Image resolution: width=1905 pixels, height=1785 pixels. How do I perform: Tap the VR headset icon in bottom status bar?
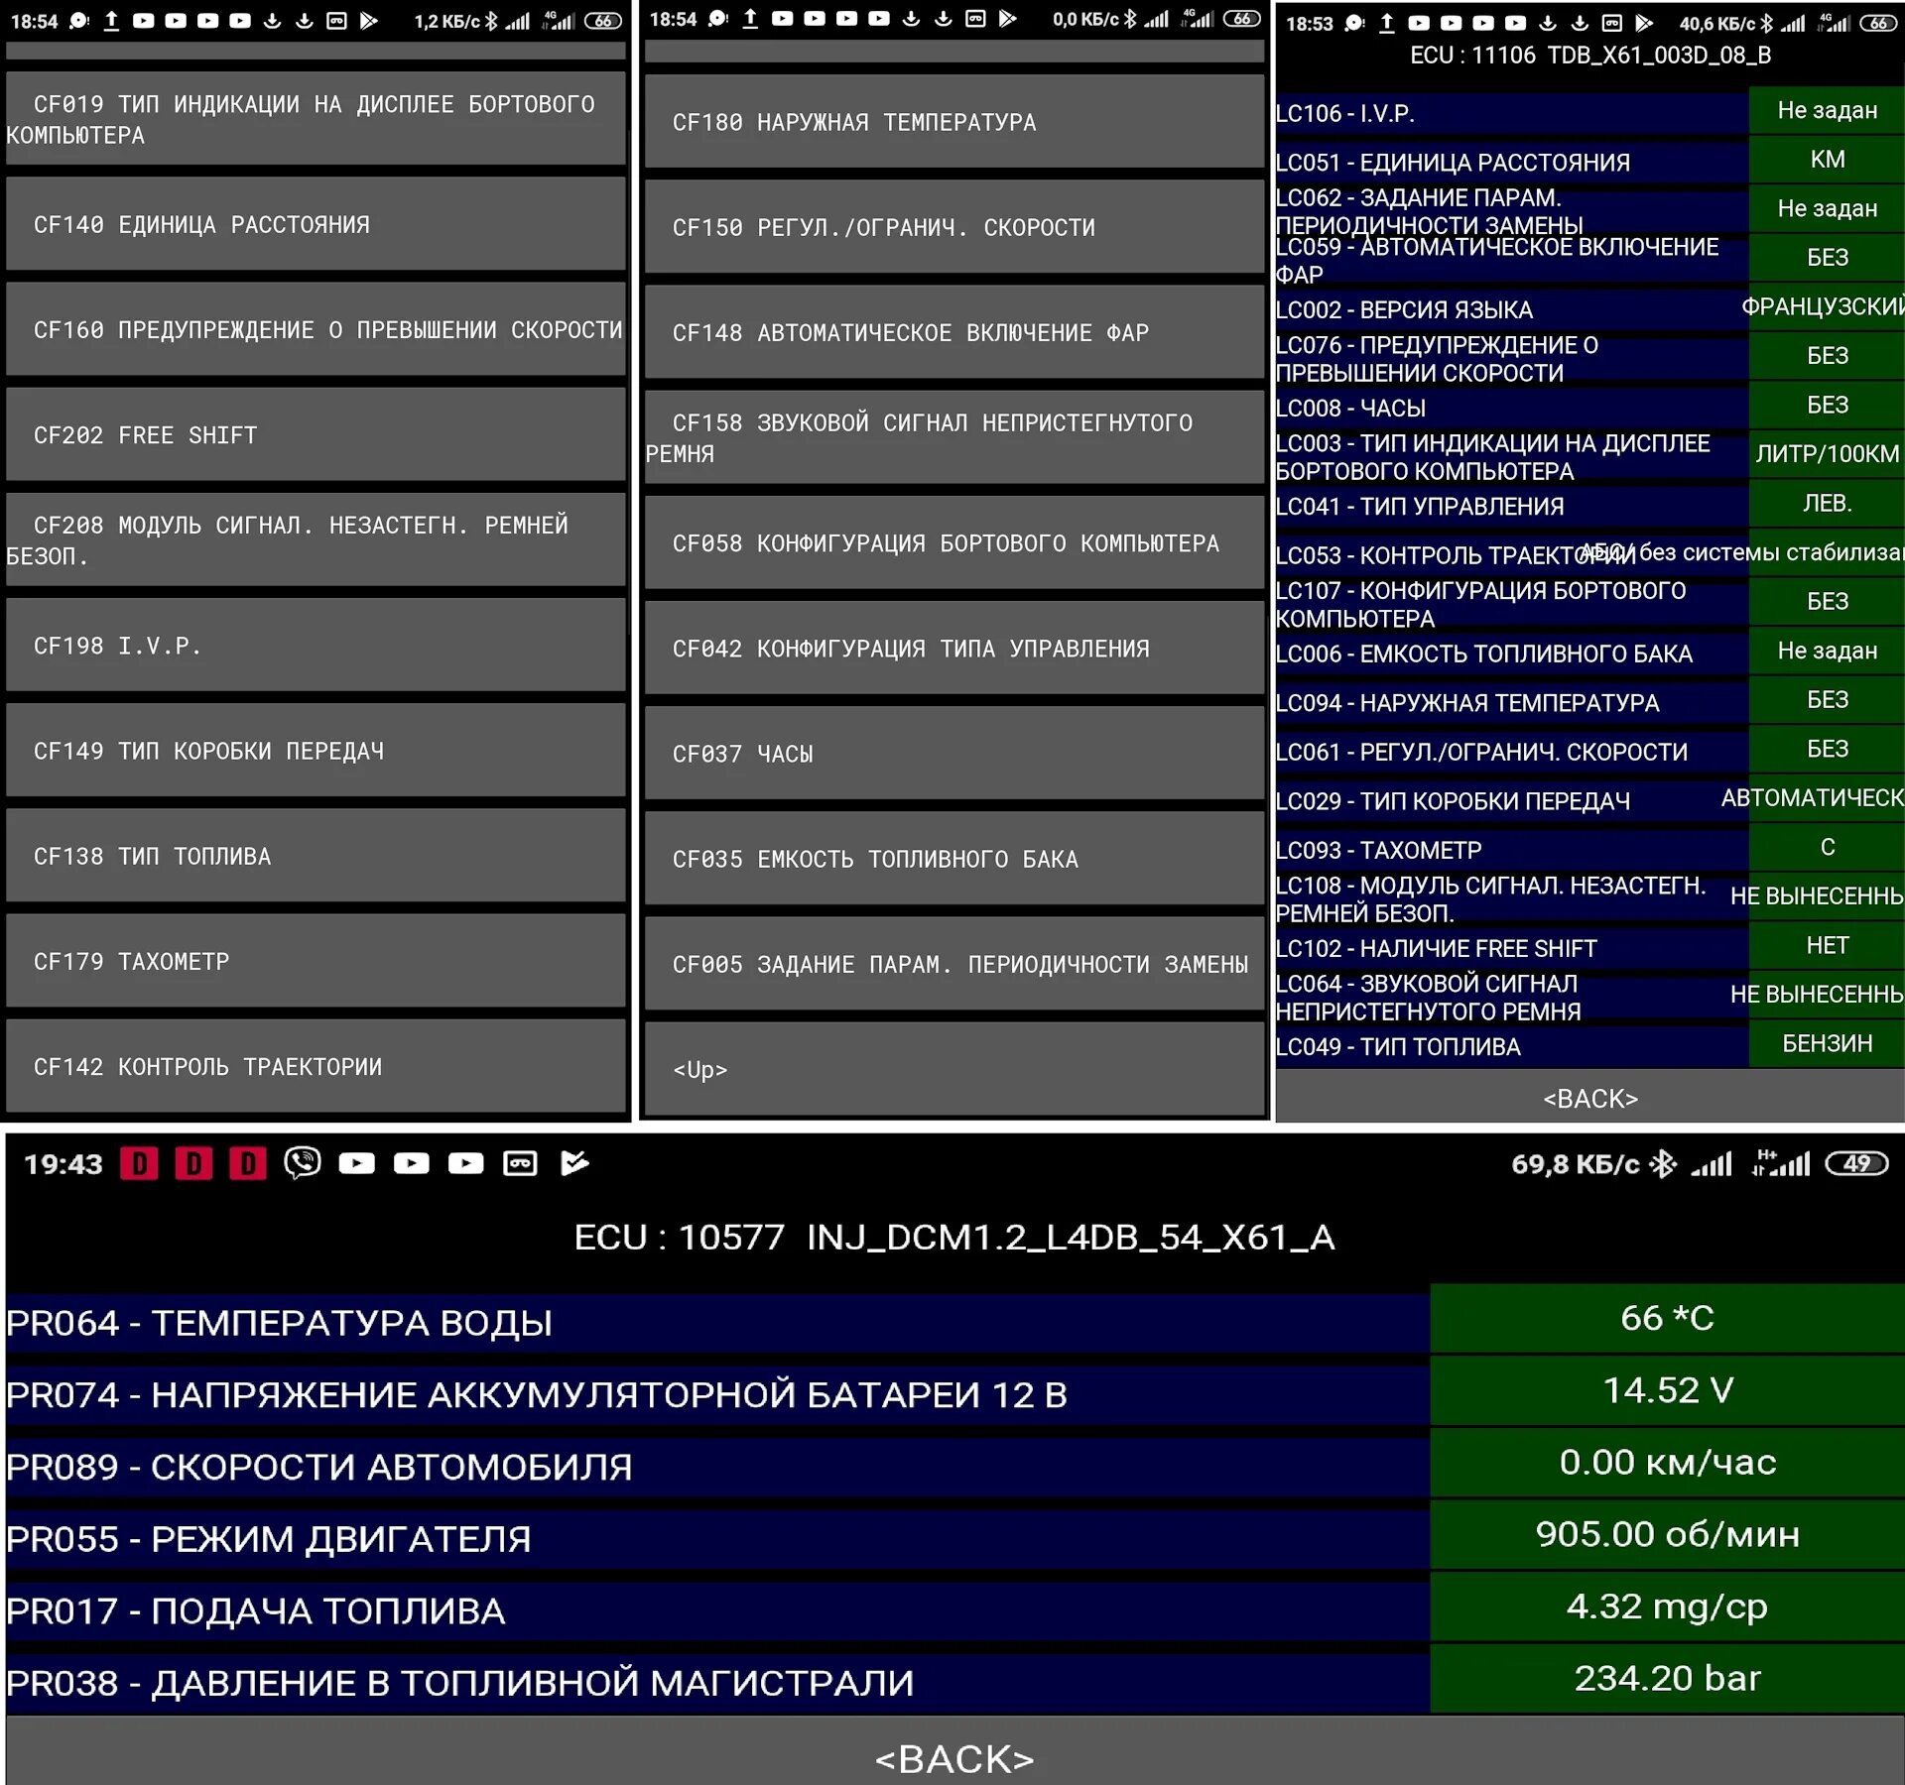(520, 1163)
